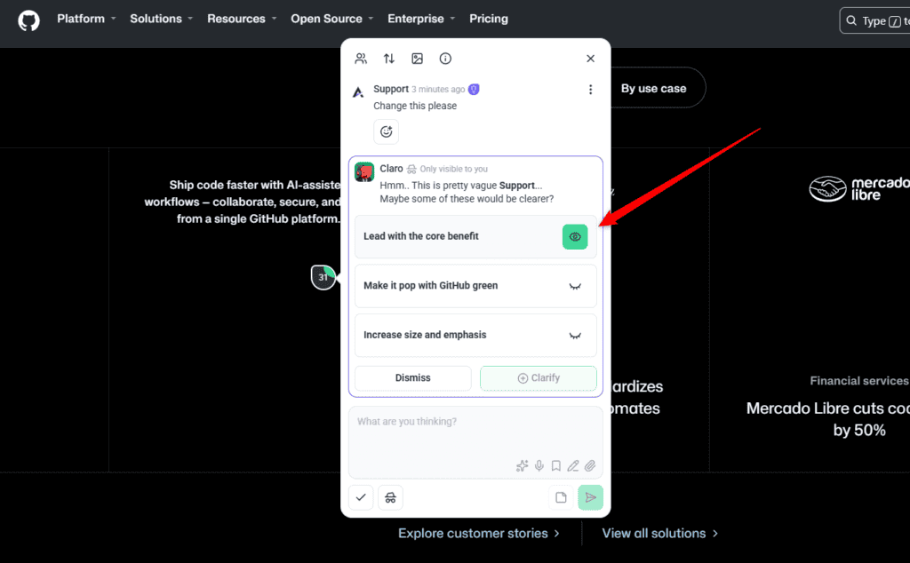Click the purple badge next to timestamp
The image size is (910, 563).
475,90
